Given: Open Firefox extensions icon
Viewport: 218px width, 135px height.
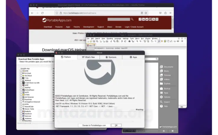Looking at the screenshot, I should tap(165, 13).
